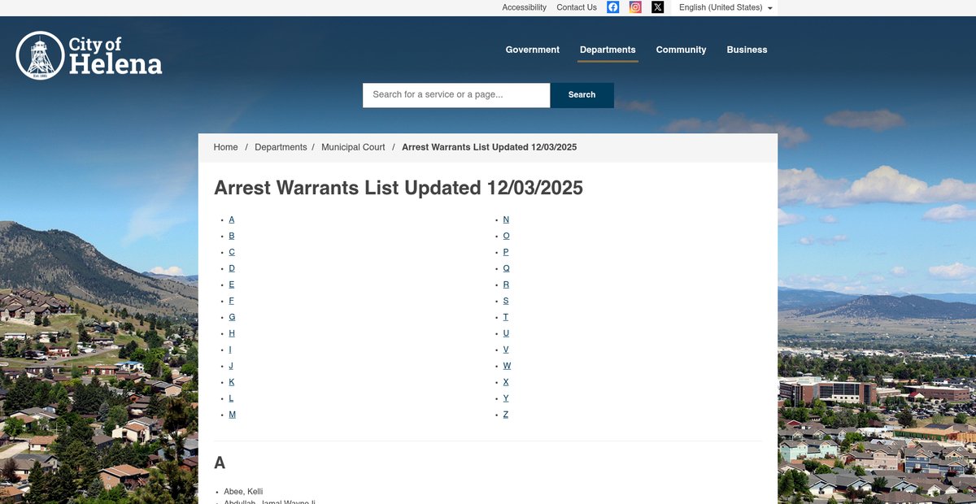Viewport: 976px width, 504px height.
Task: Jump to letter M in the index
Action: point(233,415)
